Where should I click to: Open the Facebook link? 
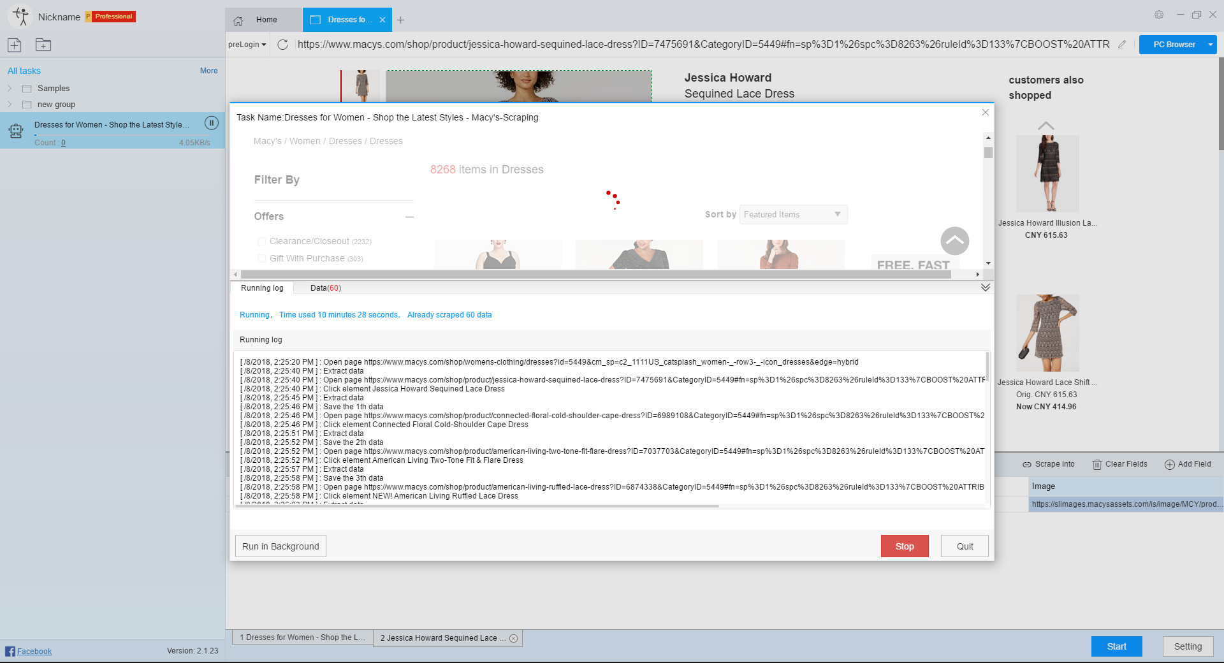coord(34,652)
